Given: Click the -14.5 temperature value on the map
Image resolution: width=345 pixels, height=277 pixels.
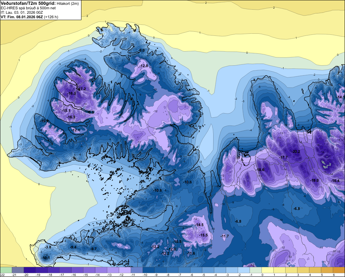Looking at the screenshot, I should point(199,225).
